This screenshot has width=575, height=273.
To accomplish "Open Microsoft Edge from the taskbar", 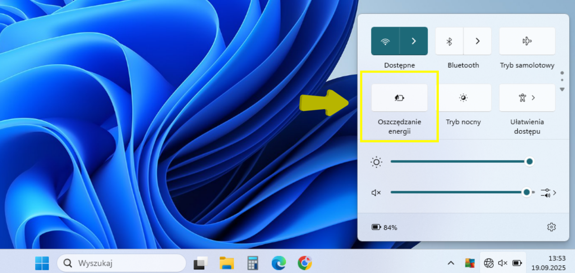I will pyautogui.click(x=279, y=263).
